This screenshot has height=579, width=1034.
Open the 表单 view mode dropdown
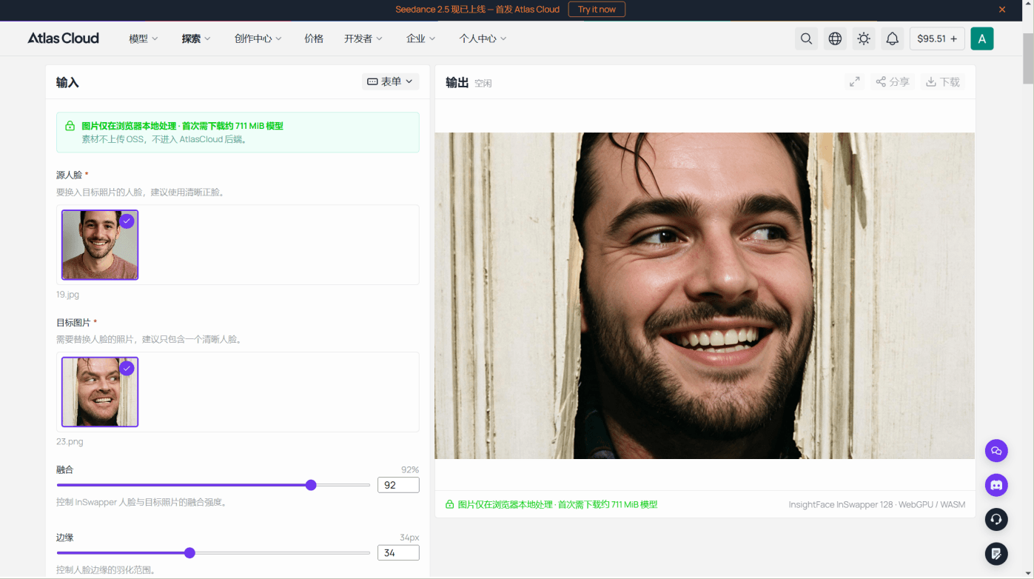point(390,81)
